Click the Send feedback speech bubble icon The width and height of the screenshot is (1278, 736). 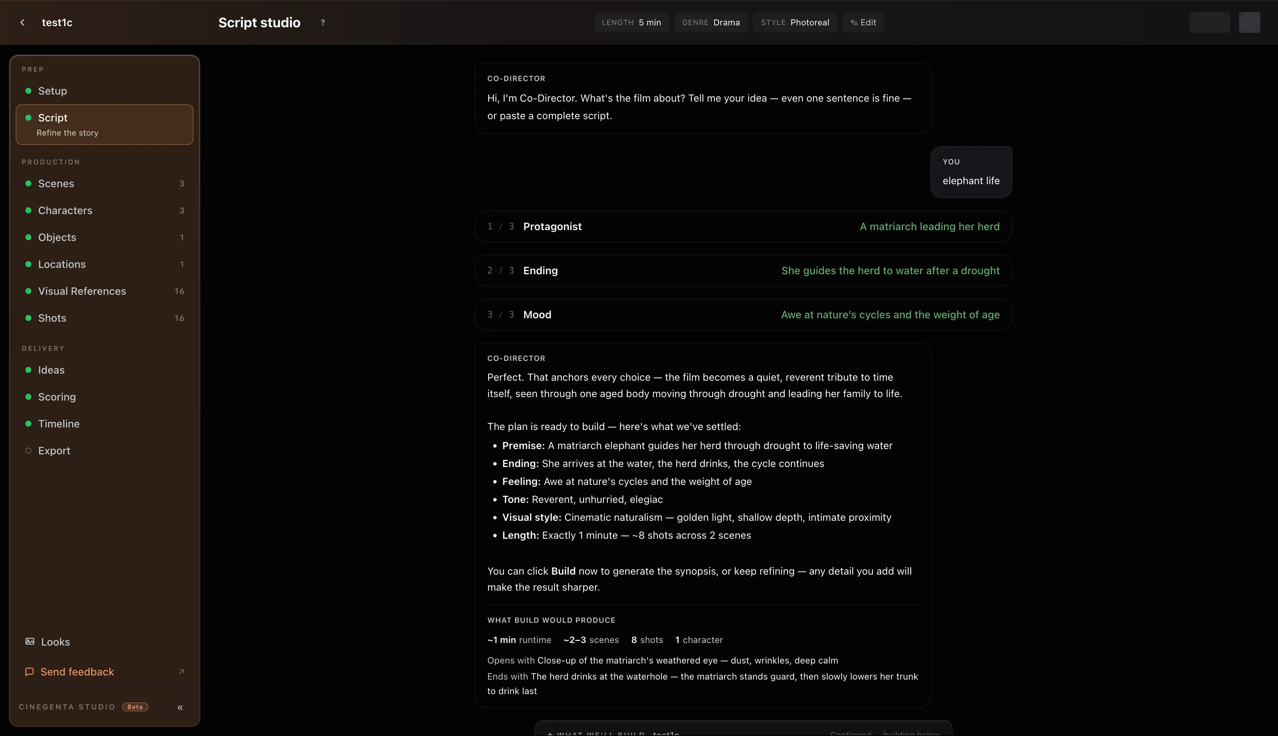pyautogui.click(x=29, y=672)
